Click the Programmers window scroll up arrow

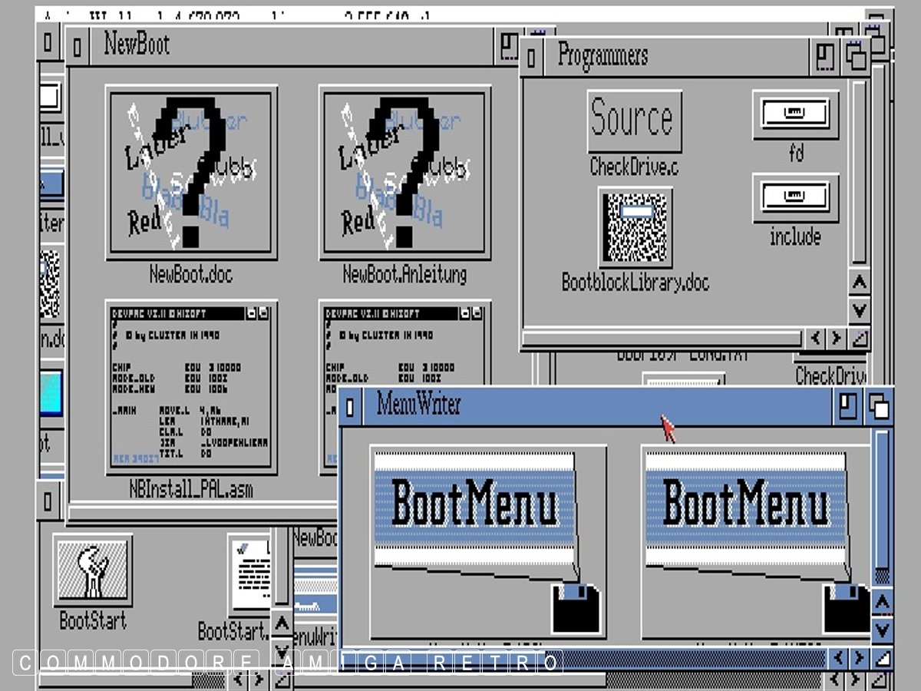859,283
